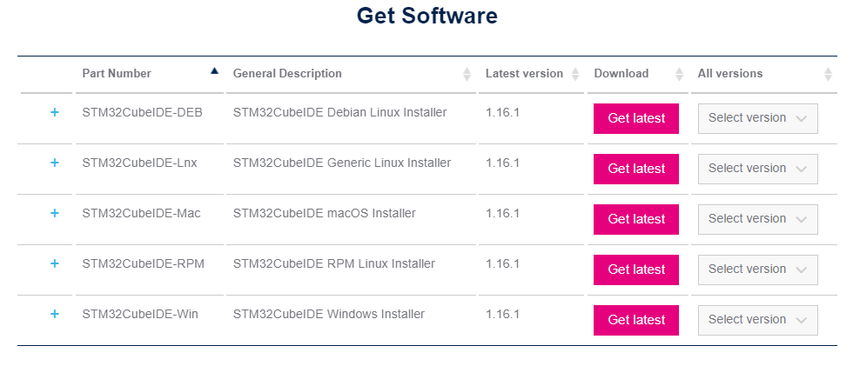Sort by Latest version arrows icon
Image resolution: width=860 pixels, height=366 pixels.
pyautogui.click(x=575, y=74)
